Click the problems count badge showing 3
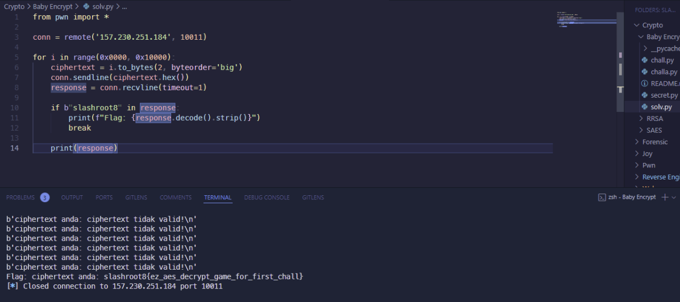Image resolution: width=680 pixels, height=302 pixels. 45,198
